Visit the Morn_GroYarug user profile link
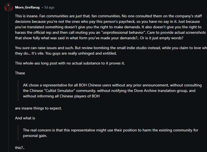Screen dimensions: 207x152 (27, 7)
